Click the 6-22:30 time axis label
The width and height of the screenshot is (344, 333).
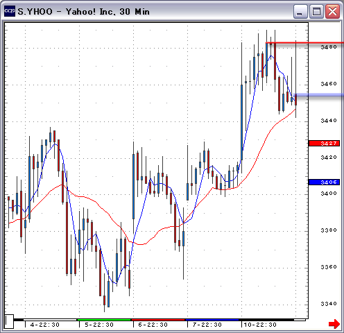(x=153, y=325)
